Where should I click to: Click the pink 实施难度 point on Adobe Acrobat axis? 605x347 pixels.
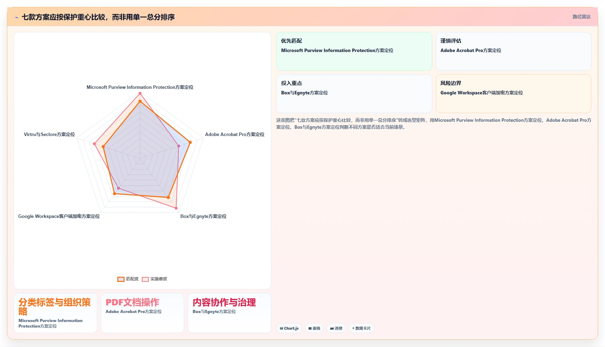pos(179,146)
